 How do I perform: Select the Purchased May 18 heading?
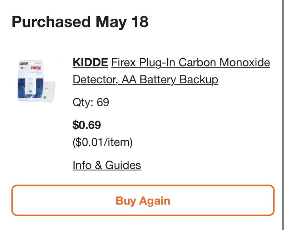point(80,22)
